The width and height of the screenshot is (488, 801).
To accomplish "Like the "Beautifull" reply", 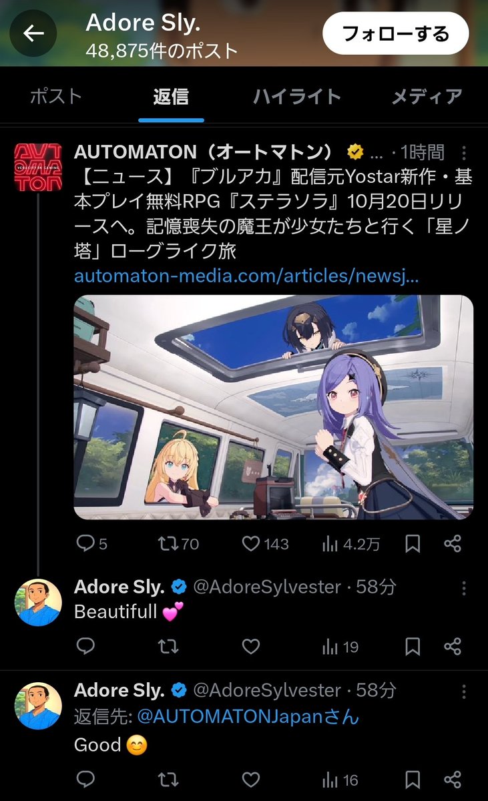I will [x=250, y=646].
